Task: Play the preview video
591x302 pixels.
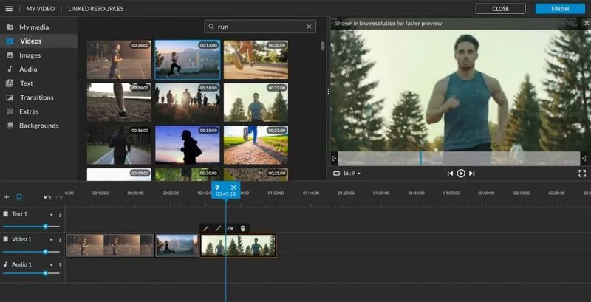Action: click(460, 174)
